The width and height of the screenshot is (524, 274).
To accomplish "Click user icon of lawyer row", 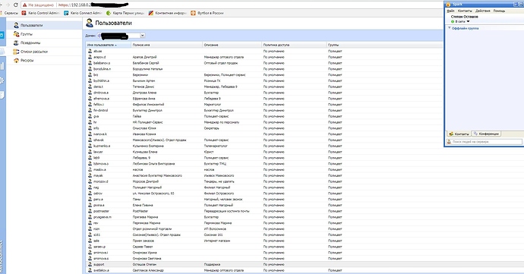I will 90,152.
